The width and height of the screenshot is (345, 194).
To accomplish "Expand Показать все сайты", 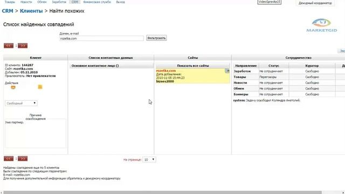I will click(193, 66).
